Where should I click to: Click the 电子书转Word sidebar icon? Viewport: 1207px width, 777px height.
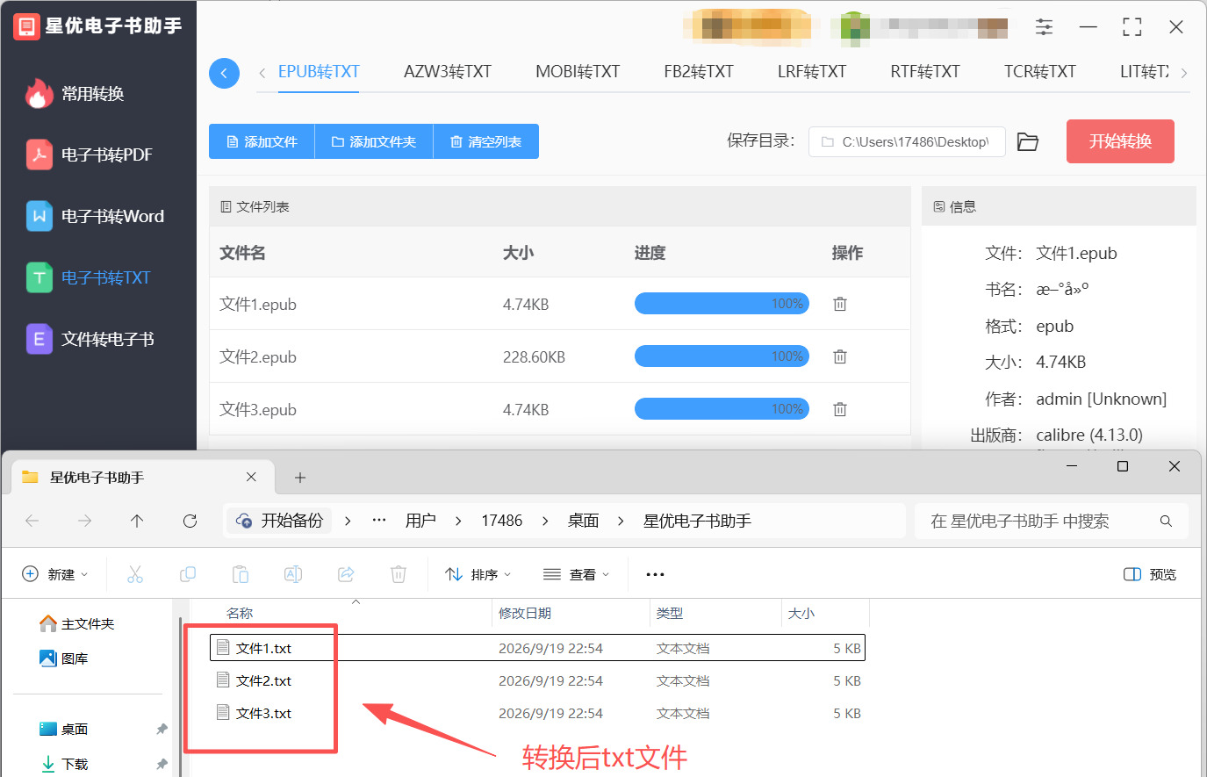pyautogui.click(x=39, y=216)
